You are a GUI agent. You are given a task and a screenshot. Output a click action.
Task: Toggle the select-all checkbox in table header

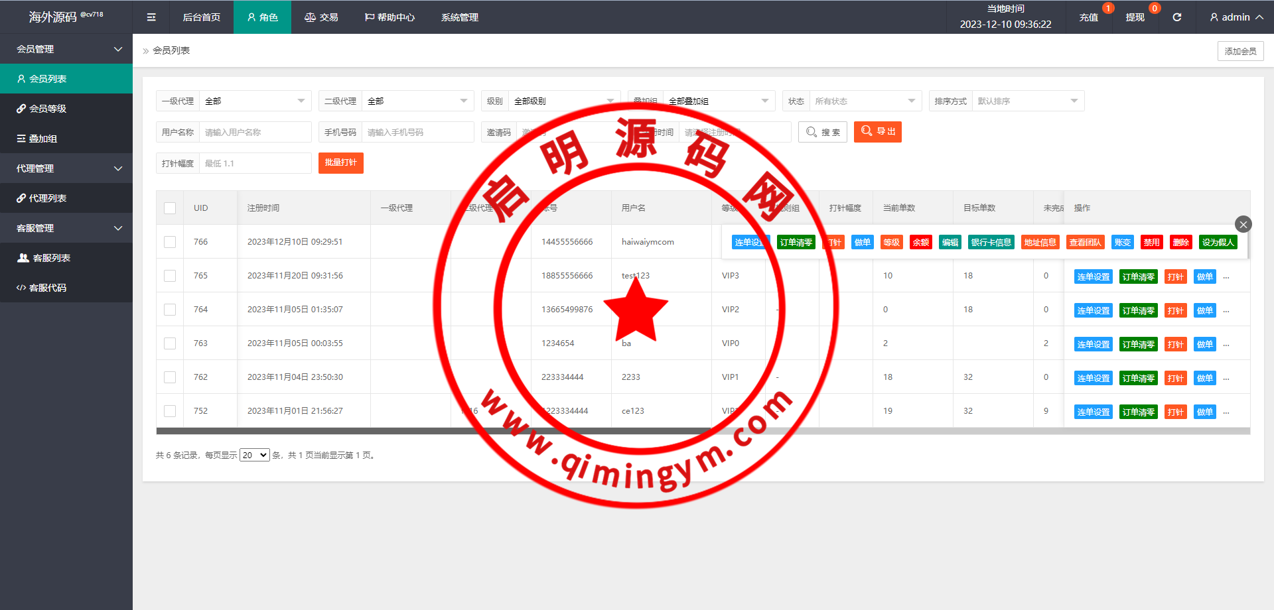[170, 208]
